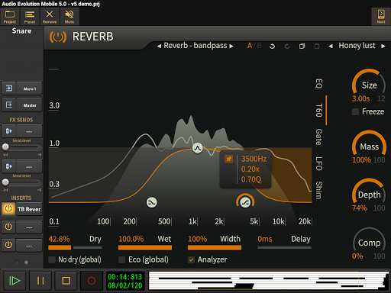Image resolution: width=391 pixels, height=293 pixels.
Task: Open the Project folder menu
Action: point(10,17)
